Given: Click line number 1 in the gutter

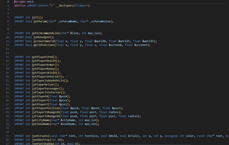Looking at the screenshot, I should [x=8, y=2].
